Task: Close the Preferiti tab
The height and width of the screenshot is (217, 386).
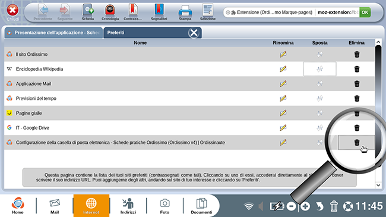Action: (194, 33)
